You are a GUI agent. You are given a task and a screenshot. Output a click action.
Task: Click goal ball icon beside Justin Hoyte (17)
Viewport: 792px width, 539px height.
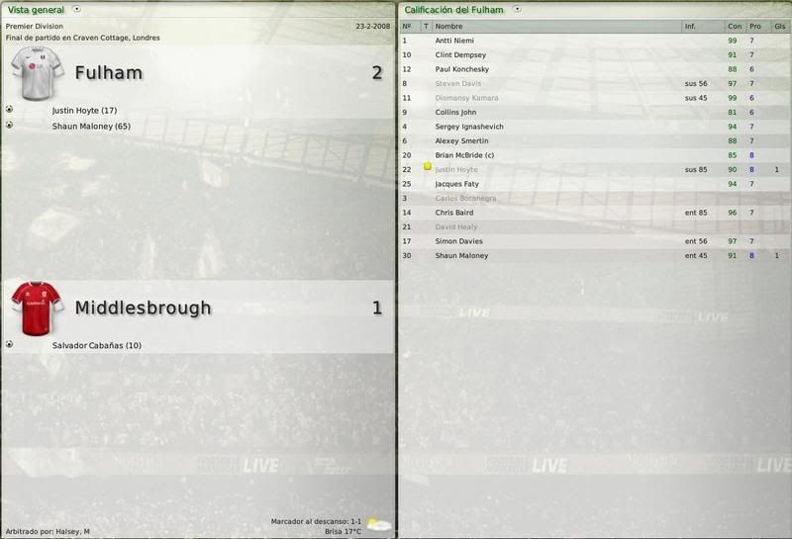(9, 109)
